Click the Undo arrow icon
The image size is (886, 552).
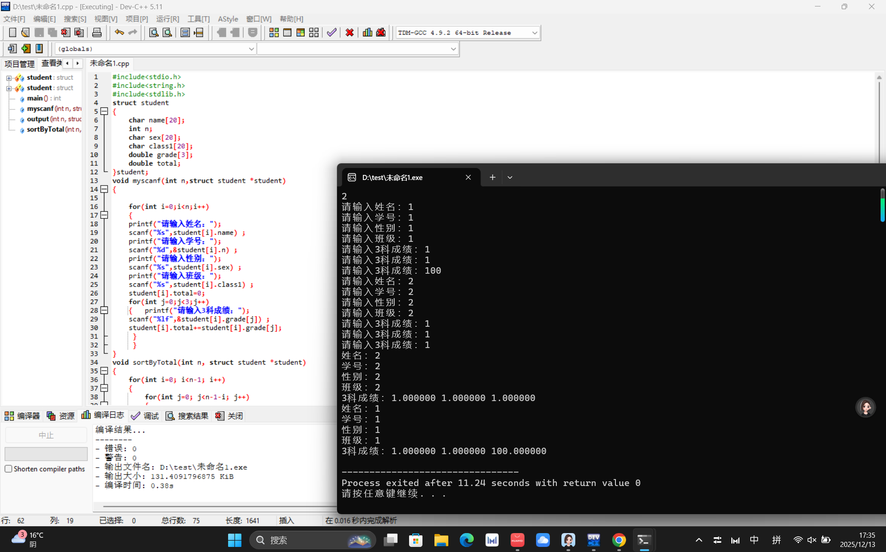coord(120,32)
